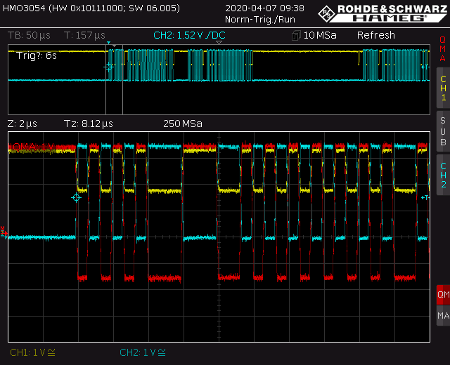Click the CH2: 1 V channel label
Viewport: 450px width, 365px height.
(143, 352)
